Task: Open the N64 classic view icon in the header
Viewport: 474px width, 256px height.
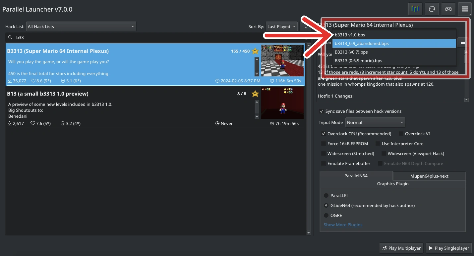Action: 415,9
